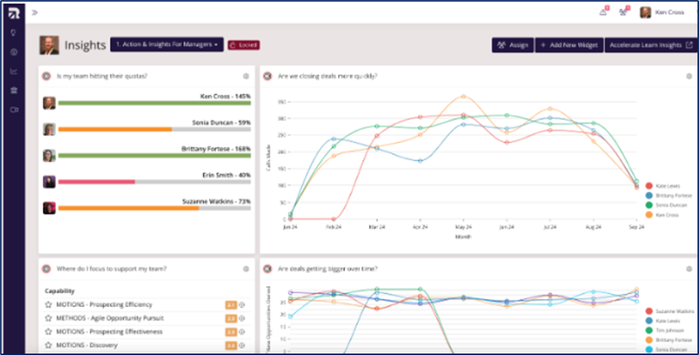Toggle star for MOTIONS - Prospecting Effectiveness
The image size is (699, 355).
pos(48,332)
